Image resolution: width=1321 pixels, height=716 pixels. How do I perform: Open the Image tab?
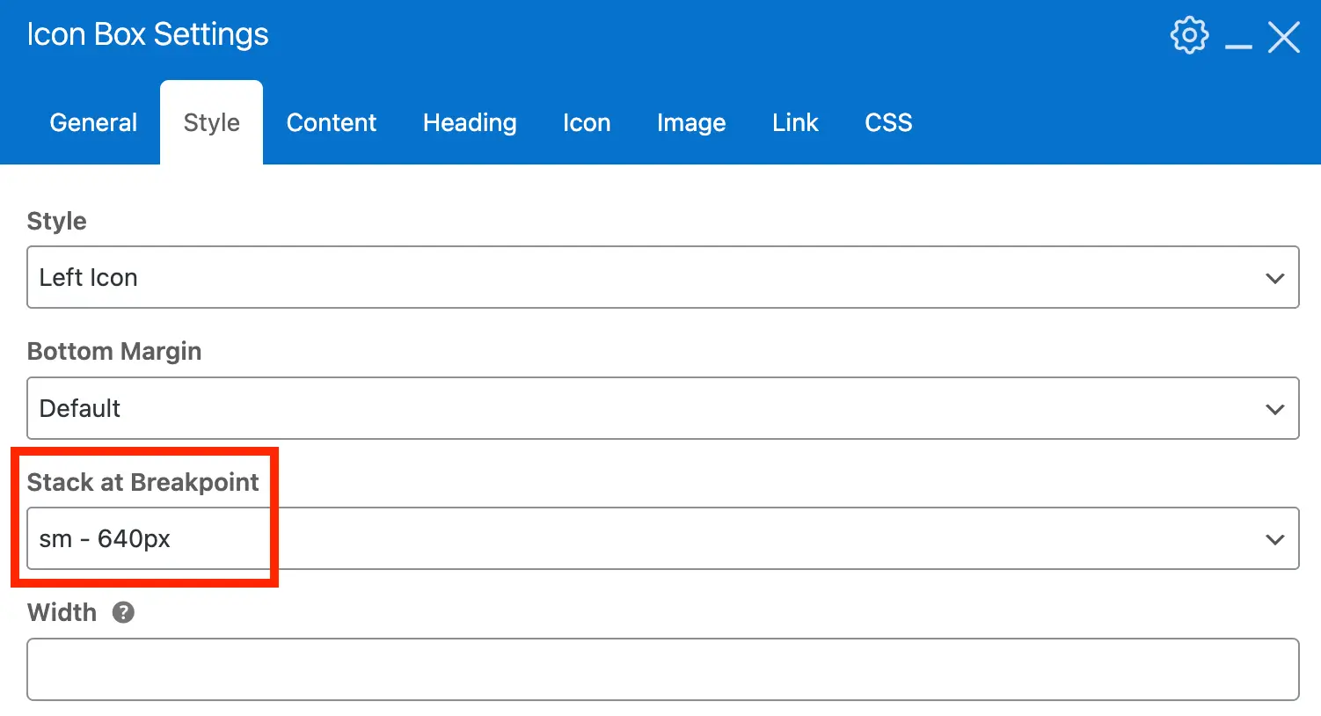pyautogui.click(x=690, y=122)
